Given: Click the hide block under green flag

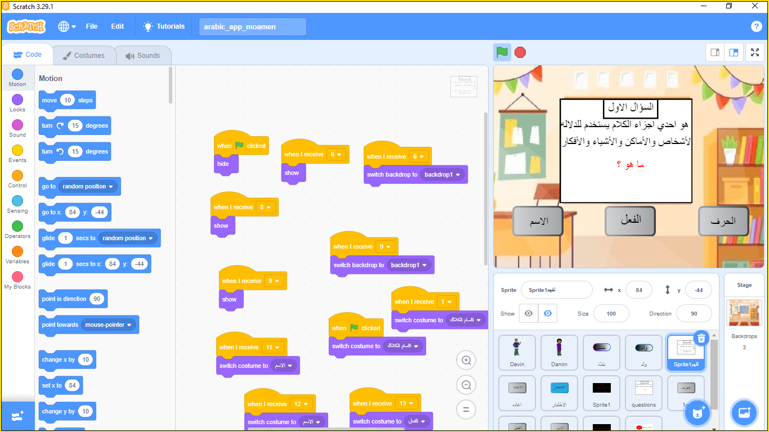Looking at the screenshot, I should point(225,164).
